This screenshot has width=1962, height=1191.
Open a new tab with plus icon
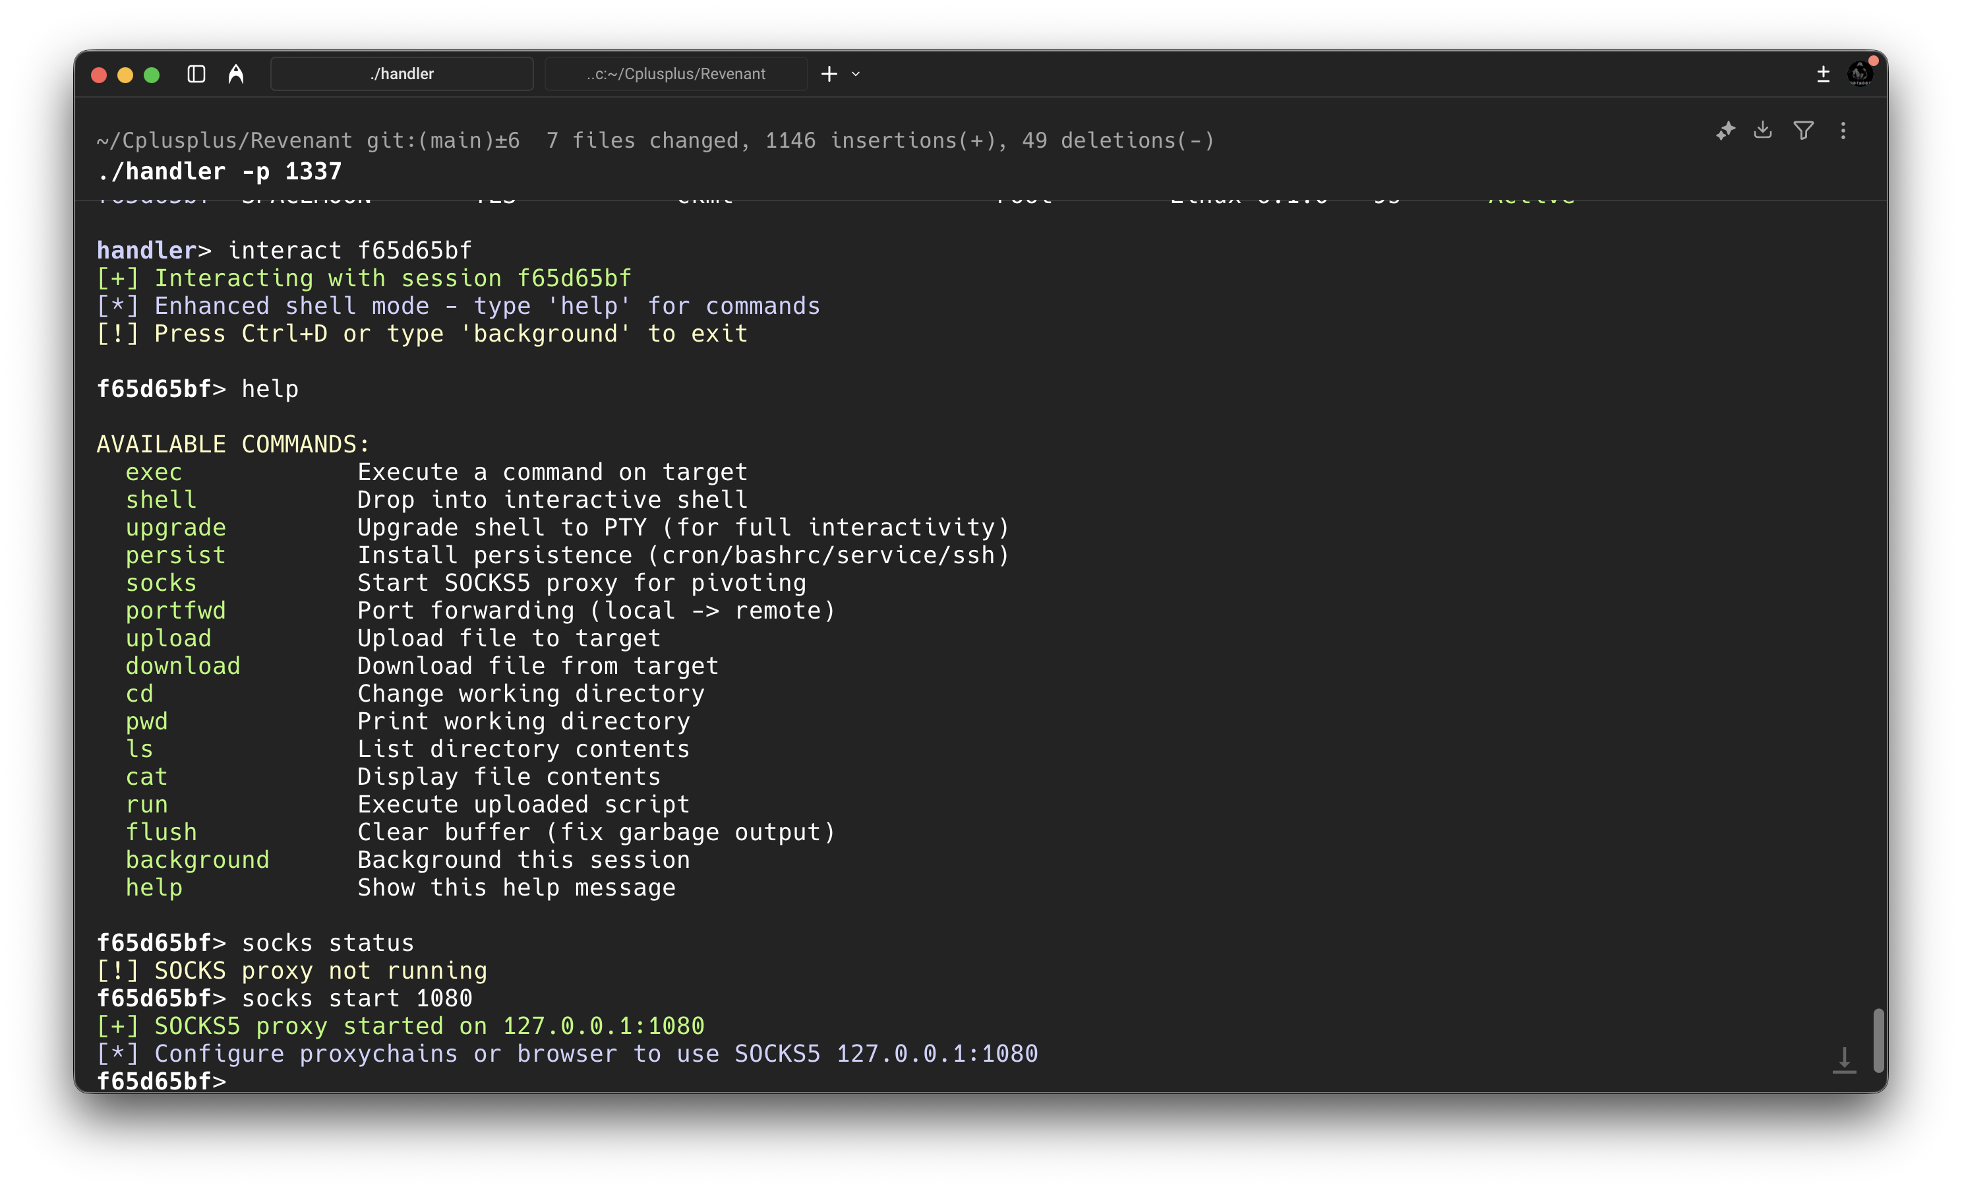[x=829, y=74]
